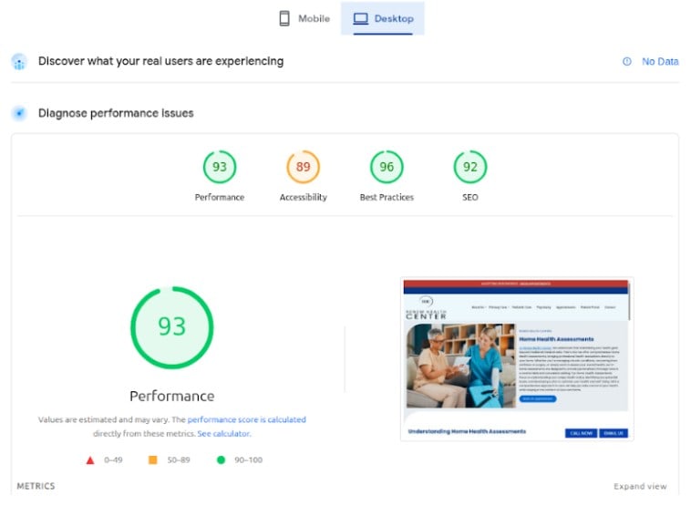Select the Desktop tab
The image size is (691, 506).
pyautogui.click(x=383, y=18)
